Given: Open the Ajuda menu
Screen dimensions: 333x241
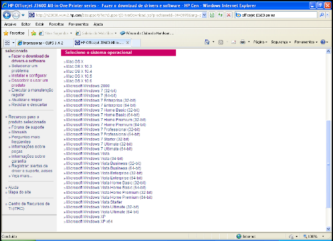Looking at the screenshot, I should pos(98,24).
